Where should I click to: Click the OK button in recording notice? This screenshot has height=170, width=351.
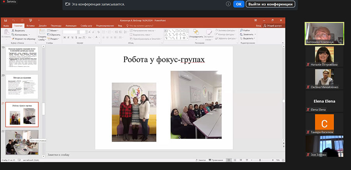[239, 4]
